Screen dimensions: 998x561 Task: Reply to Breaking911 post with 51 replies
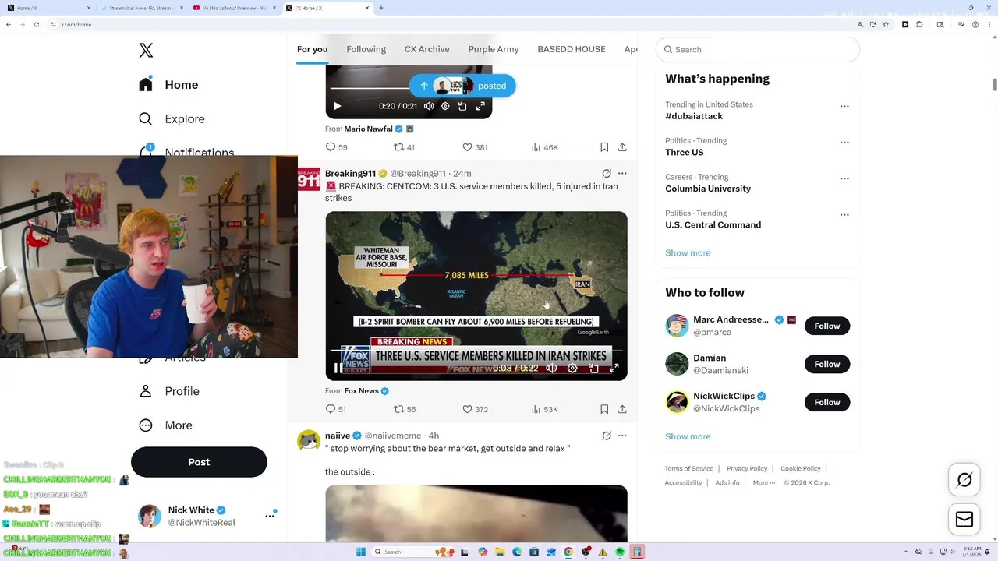point(335,409)
